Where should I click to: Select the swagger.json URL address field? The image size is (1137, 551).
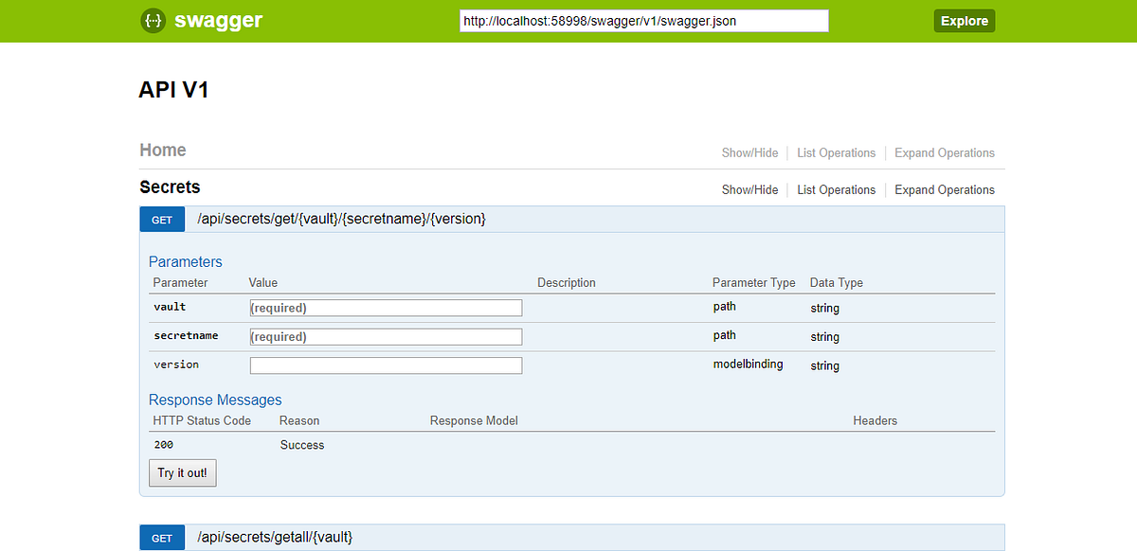point(643,20)
